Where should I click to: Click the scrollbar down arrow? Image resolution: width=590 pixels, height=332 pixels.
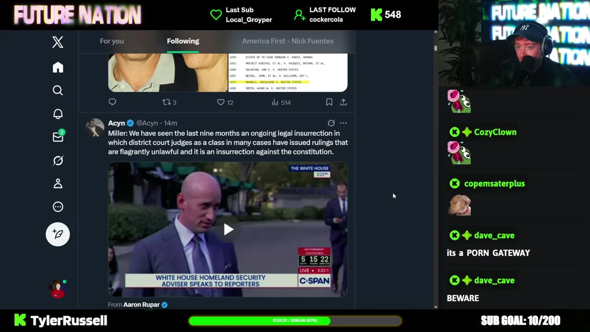point(435,307)
